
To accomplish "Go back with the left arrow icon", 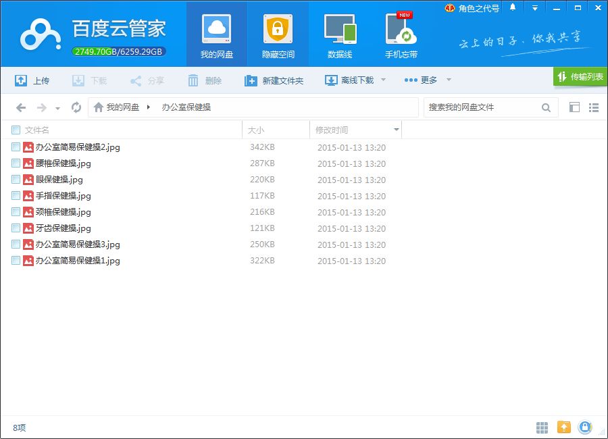I will click(x=21, y=107).
